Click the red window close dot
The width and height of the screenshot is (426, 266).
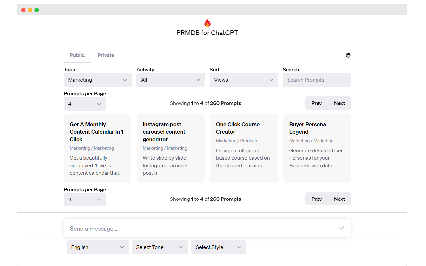[23, 10]
